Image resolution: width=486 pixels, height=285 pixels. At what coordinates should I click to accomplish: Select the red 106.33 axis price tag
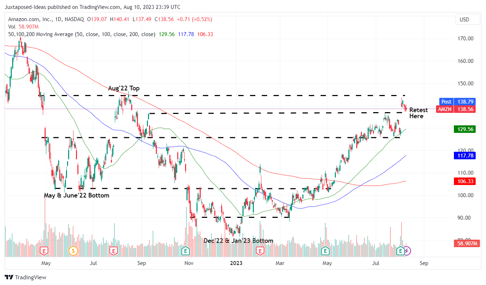pos(465,181)
